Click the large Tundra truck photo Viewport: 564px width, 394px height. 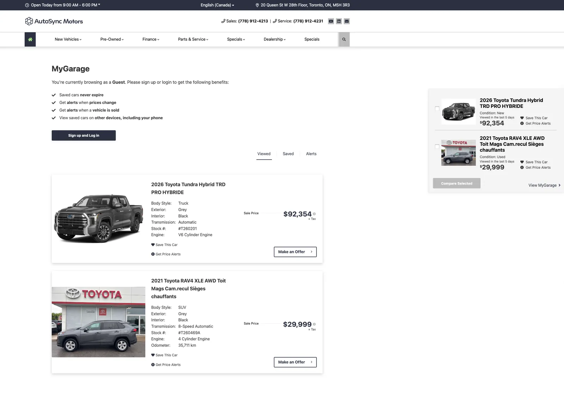point(99,218)
